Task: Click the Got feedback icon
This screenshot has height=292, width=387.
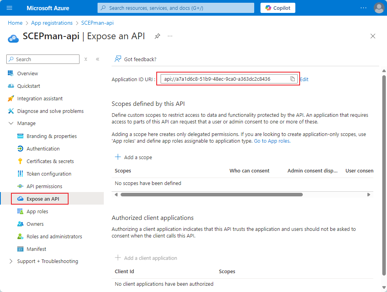Action: 118,59
